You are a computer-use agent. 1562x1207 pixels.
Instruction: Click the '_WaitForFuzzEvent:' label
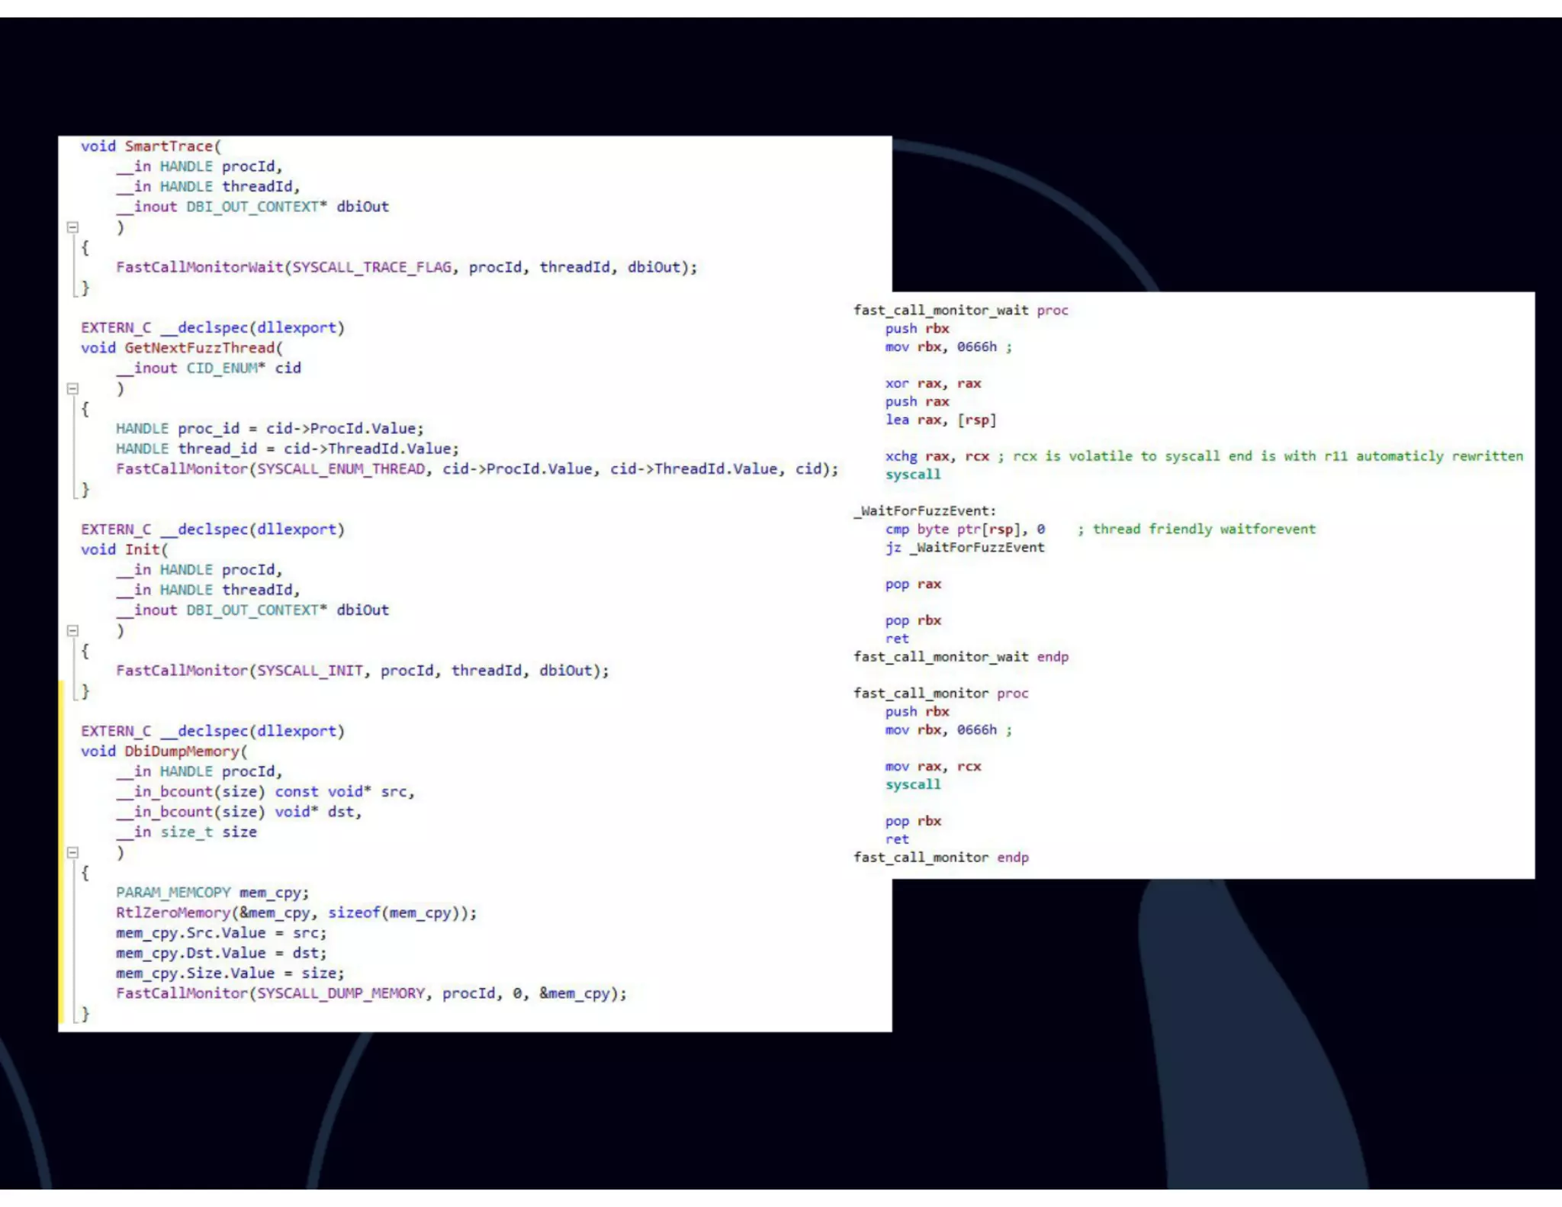coord(924,510)
